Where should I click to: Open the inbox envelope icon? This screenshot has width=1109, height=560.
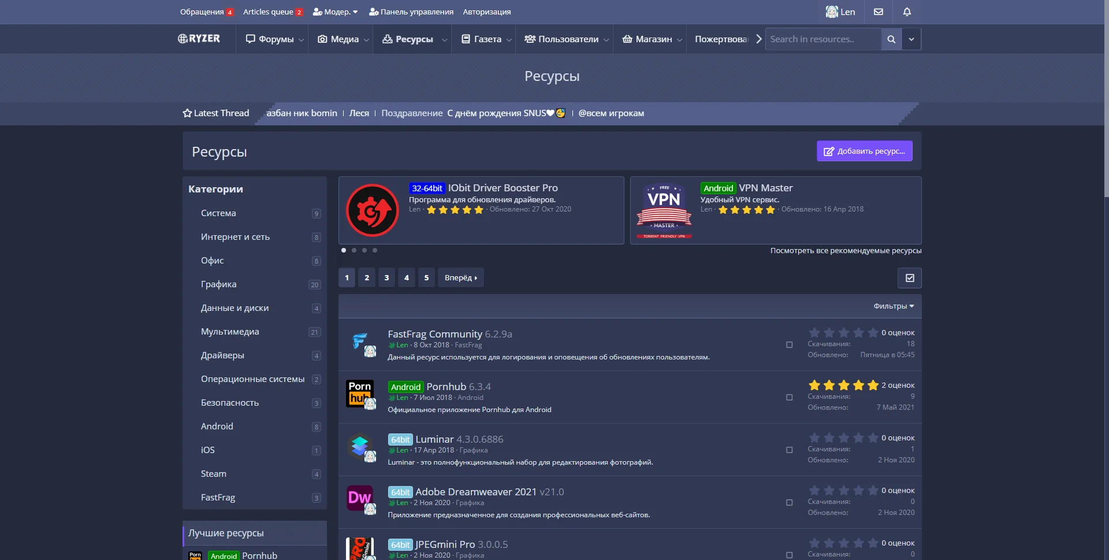tap(878, 12)
